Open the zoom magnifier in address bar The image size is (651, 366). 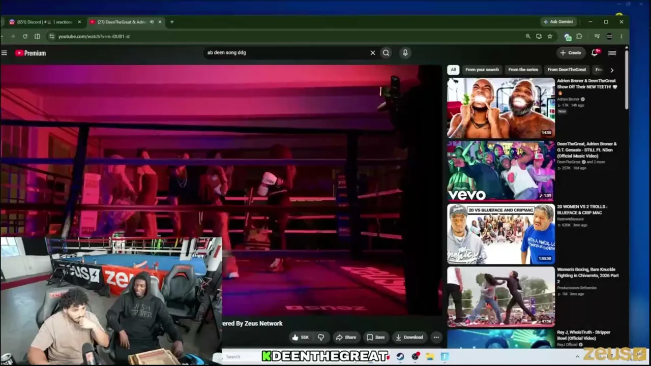(528, 36)
